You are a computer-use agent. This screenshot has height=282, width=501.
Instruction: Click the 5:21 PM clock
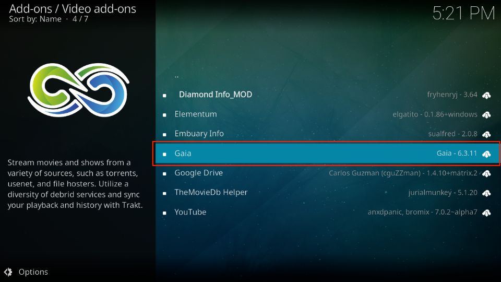(x=463, y=14)
